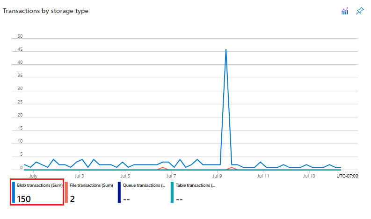
Task: Click the Transactions by storage type title
Action: coord(46,11)
